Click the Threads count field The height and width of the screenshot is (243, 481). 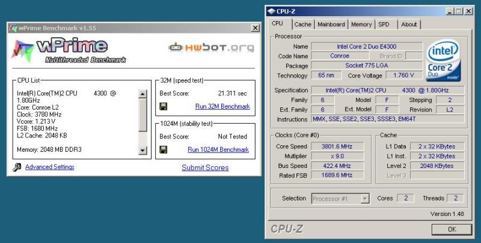pyautogui.click(x=456, y=199)
